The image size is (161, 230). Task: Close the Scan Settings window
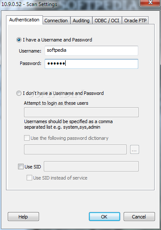[x=150, y=3]
